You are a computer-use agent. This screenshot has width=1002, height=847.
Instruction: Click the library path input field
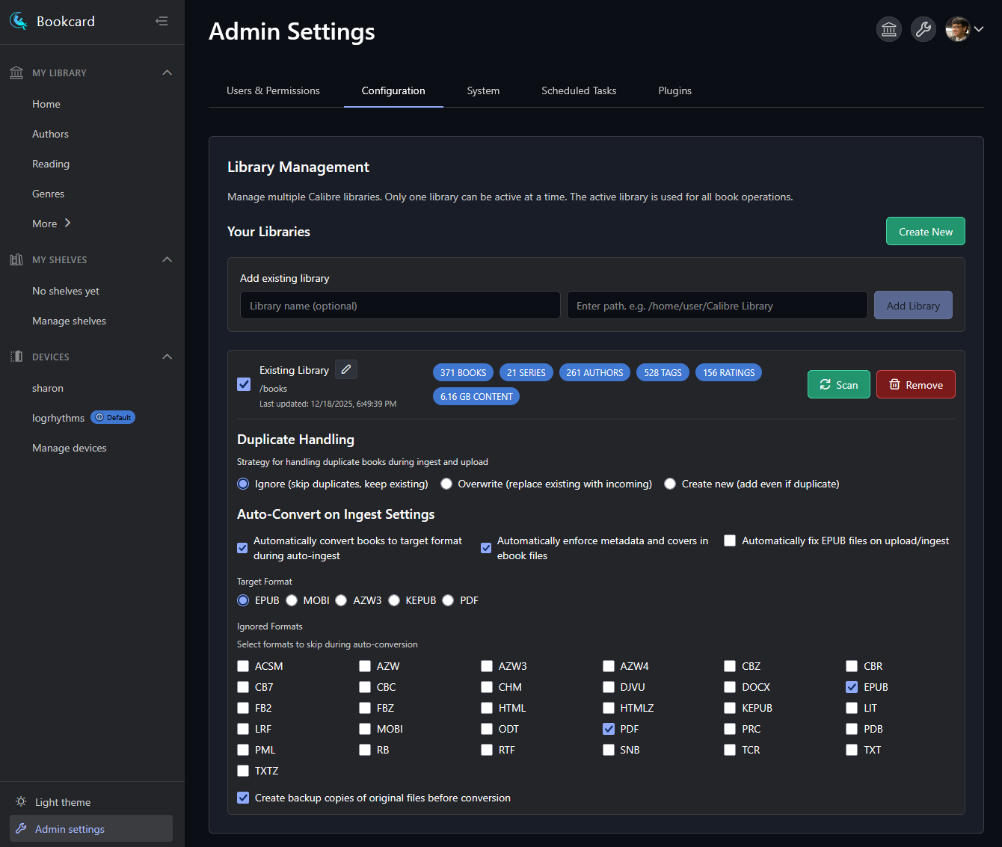(716, 306)
